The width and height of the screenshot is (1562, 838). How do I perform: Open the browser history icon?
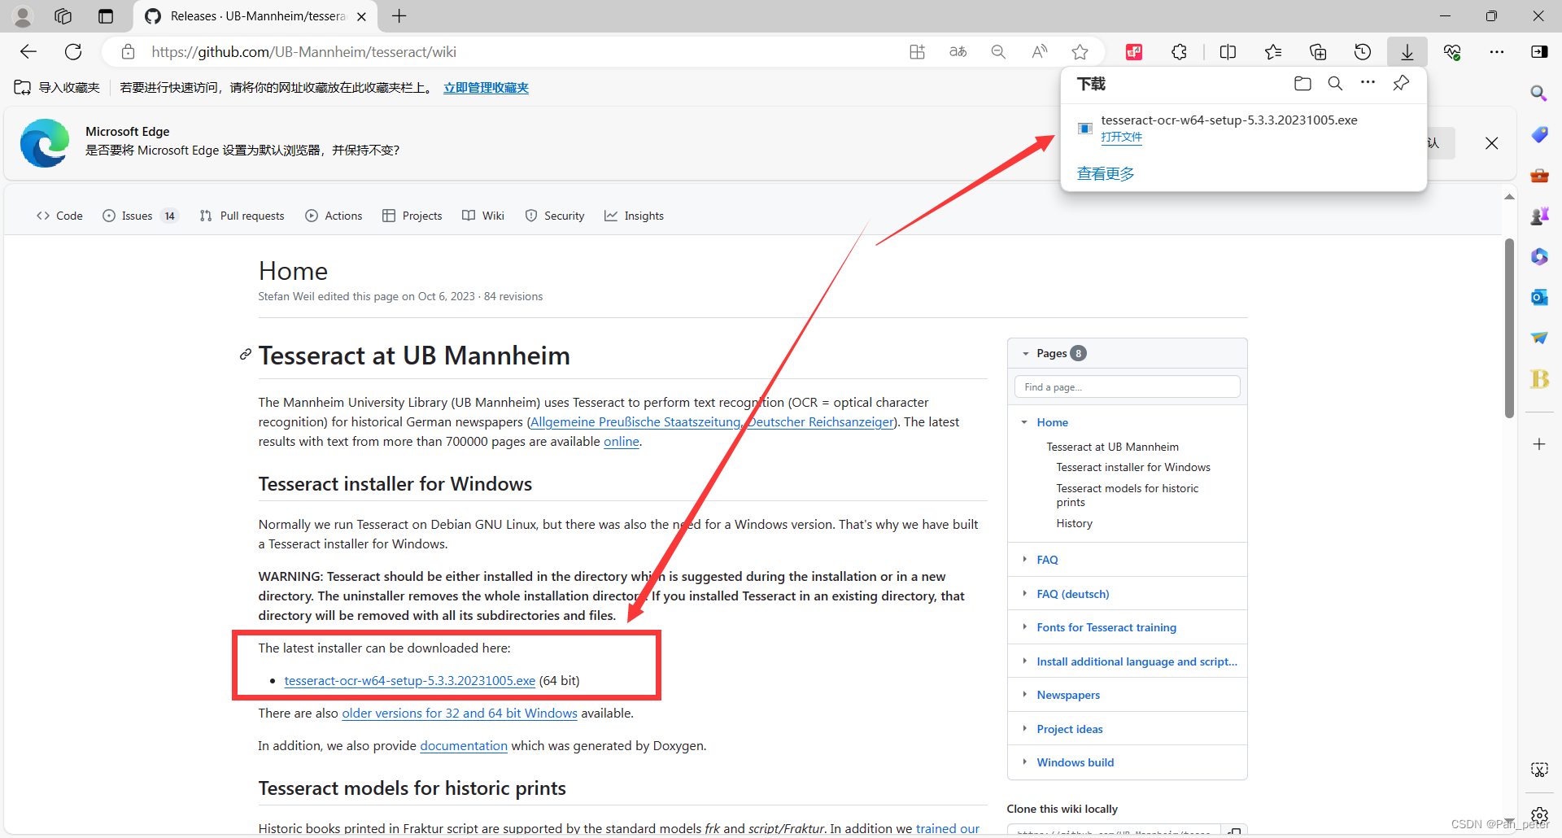point(1363,52)
